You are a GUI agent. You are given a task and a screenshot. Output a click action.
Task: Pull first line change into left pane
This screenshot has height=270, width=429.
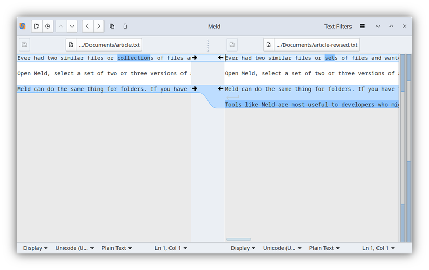[x=220, y=58]
